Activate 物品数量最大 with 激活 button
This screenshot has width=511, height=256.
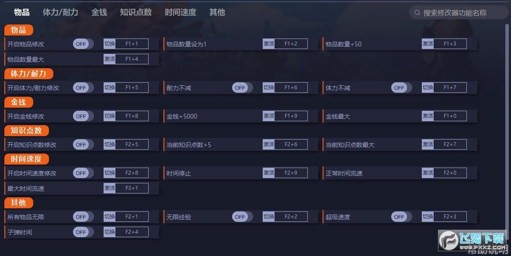point(109,59)
